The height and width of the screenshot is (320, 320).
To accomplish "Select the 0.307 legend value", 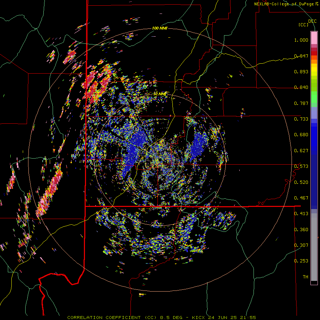I will click(301, 245).
